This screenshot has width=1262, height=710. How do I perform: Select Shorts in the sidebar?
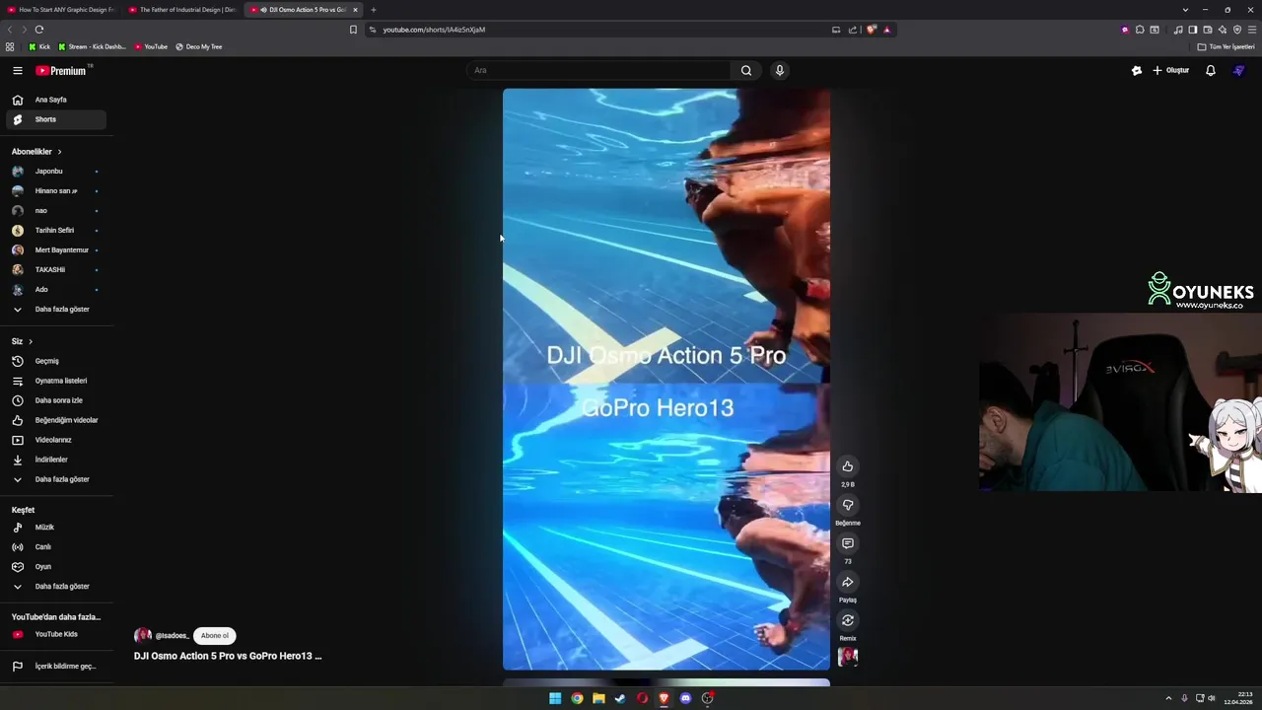[x=56, y=119]
